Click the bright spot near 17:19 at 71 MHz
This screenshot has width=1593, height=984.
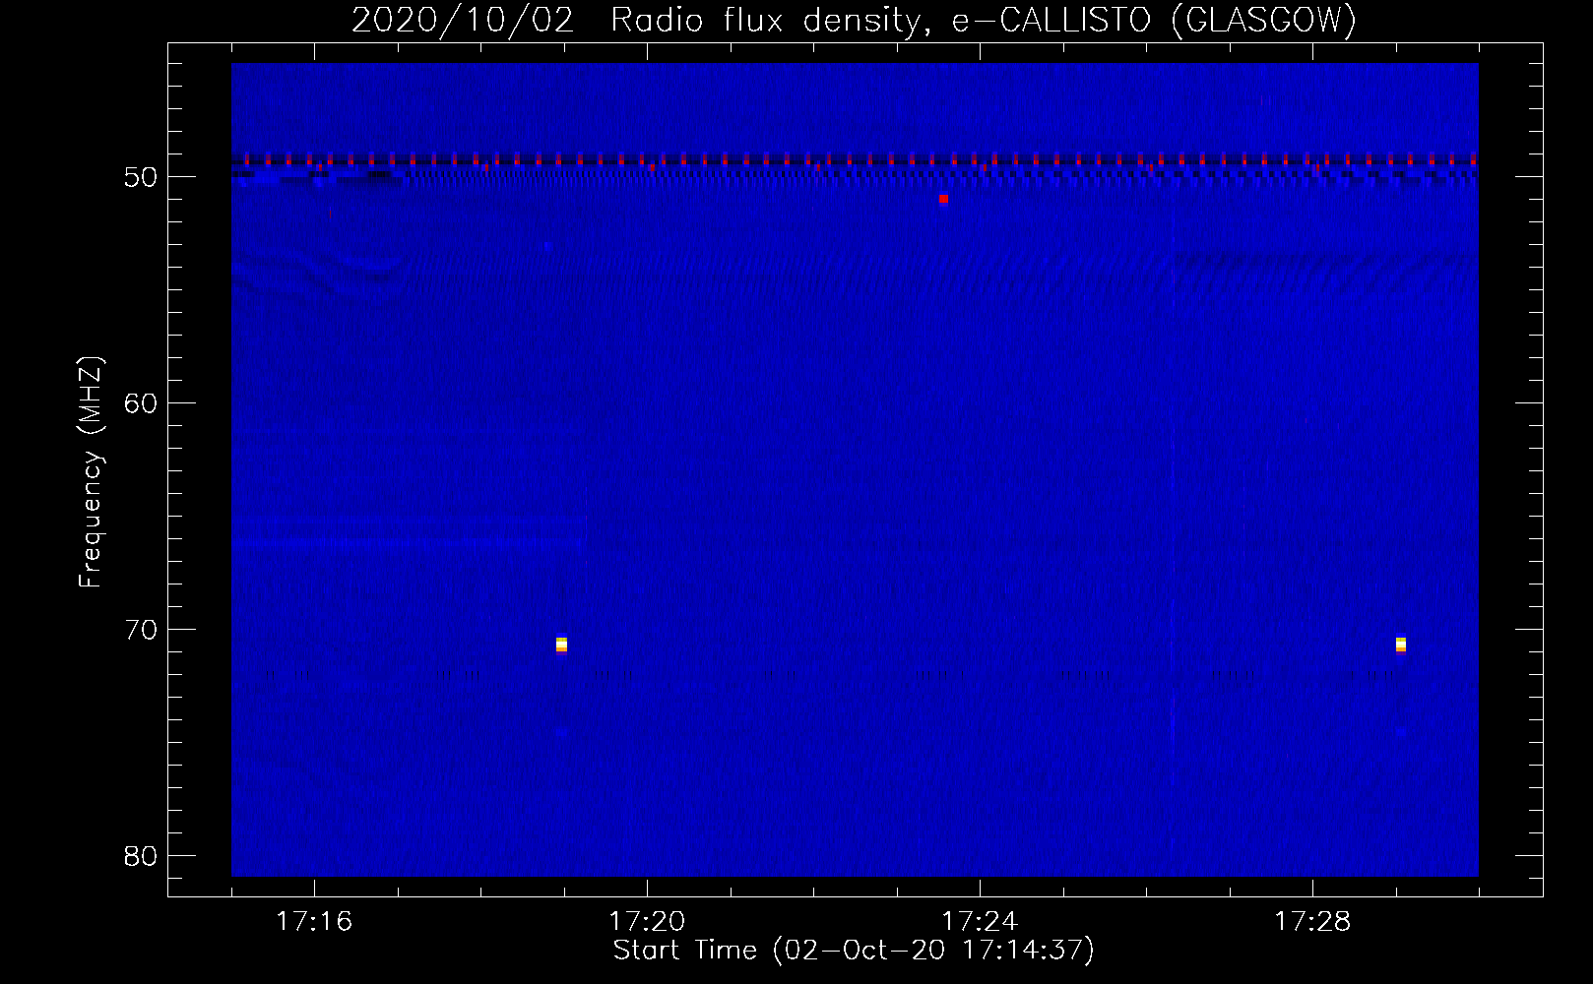point(561,645)
